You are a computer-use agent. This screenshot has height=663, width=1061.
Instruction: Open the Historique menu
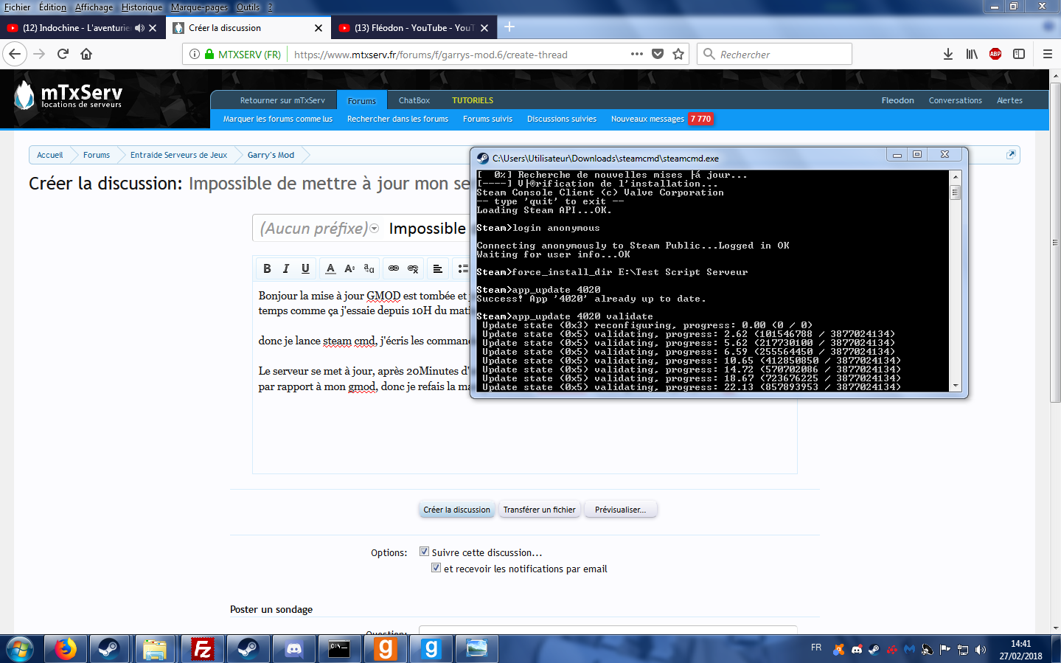(x=142, y=7)
